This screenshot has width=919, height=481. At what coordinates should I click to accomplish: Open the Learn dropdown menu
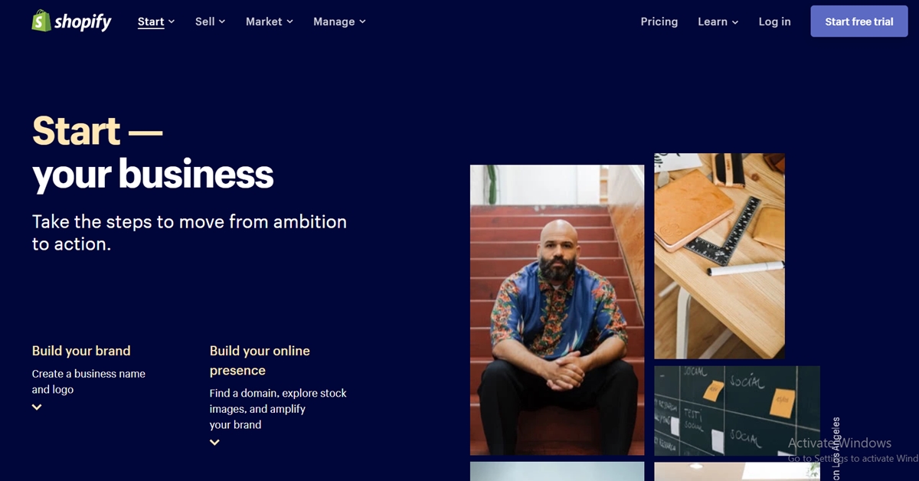pos(718,21)
